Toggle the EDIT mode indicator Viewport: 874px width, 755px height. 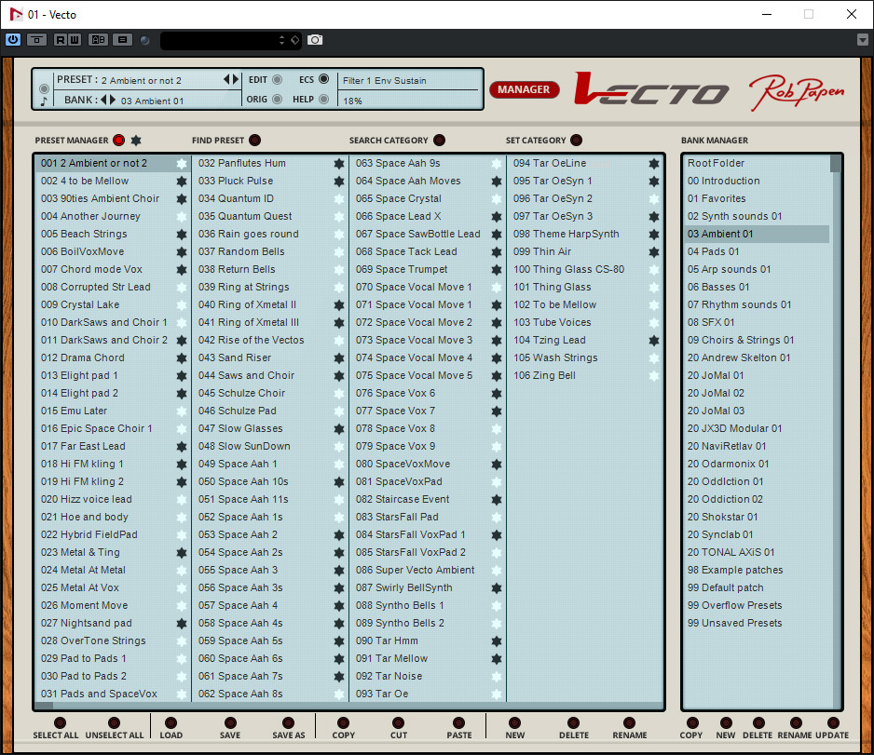pyautogui.click(x=277, y=80)
